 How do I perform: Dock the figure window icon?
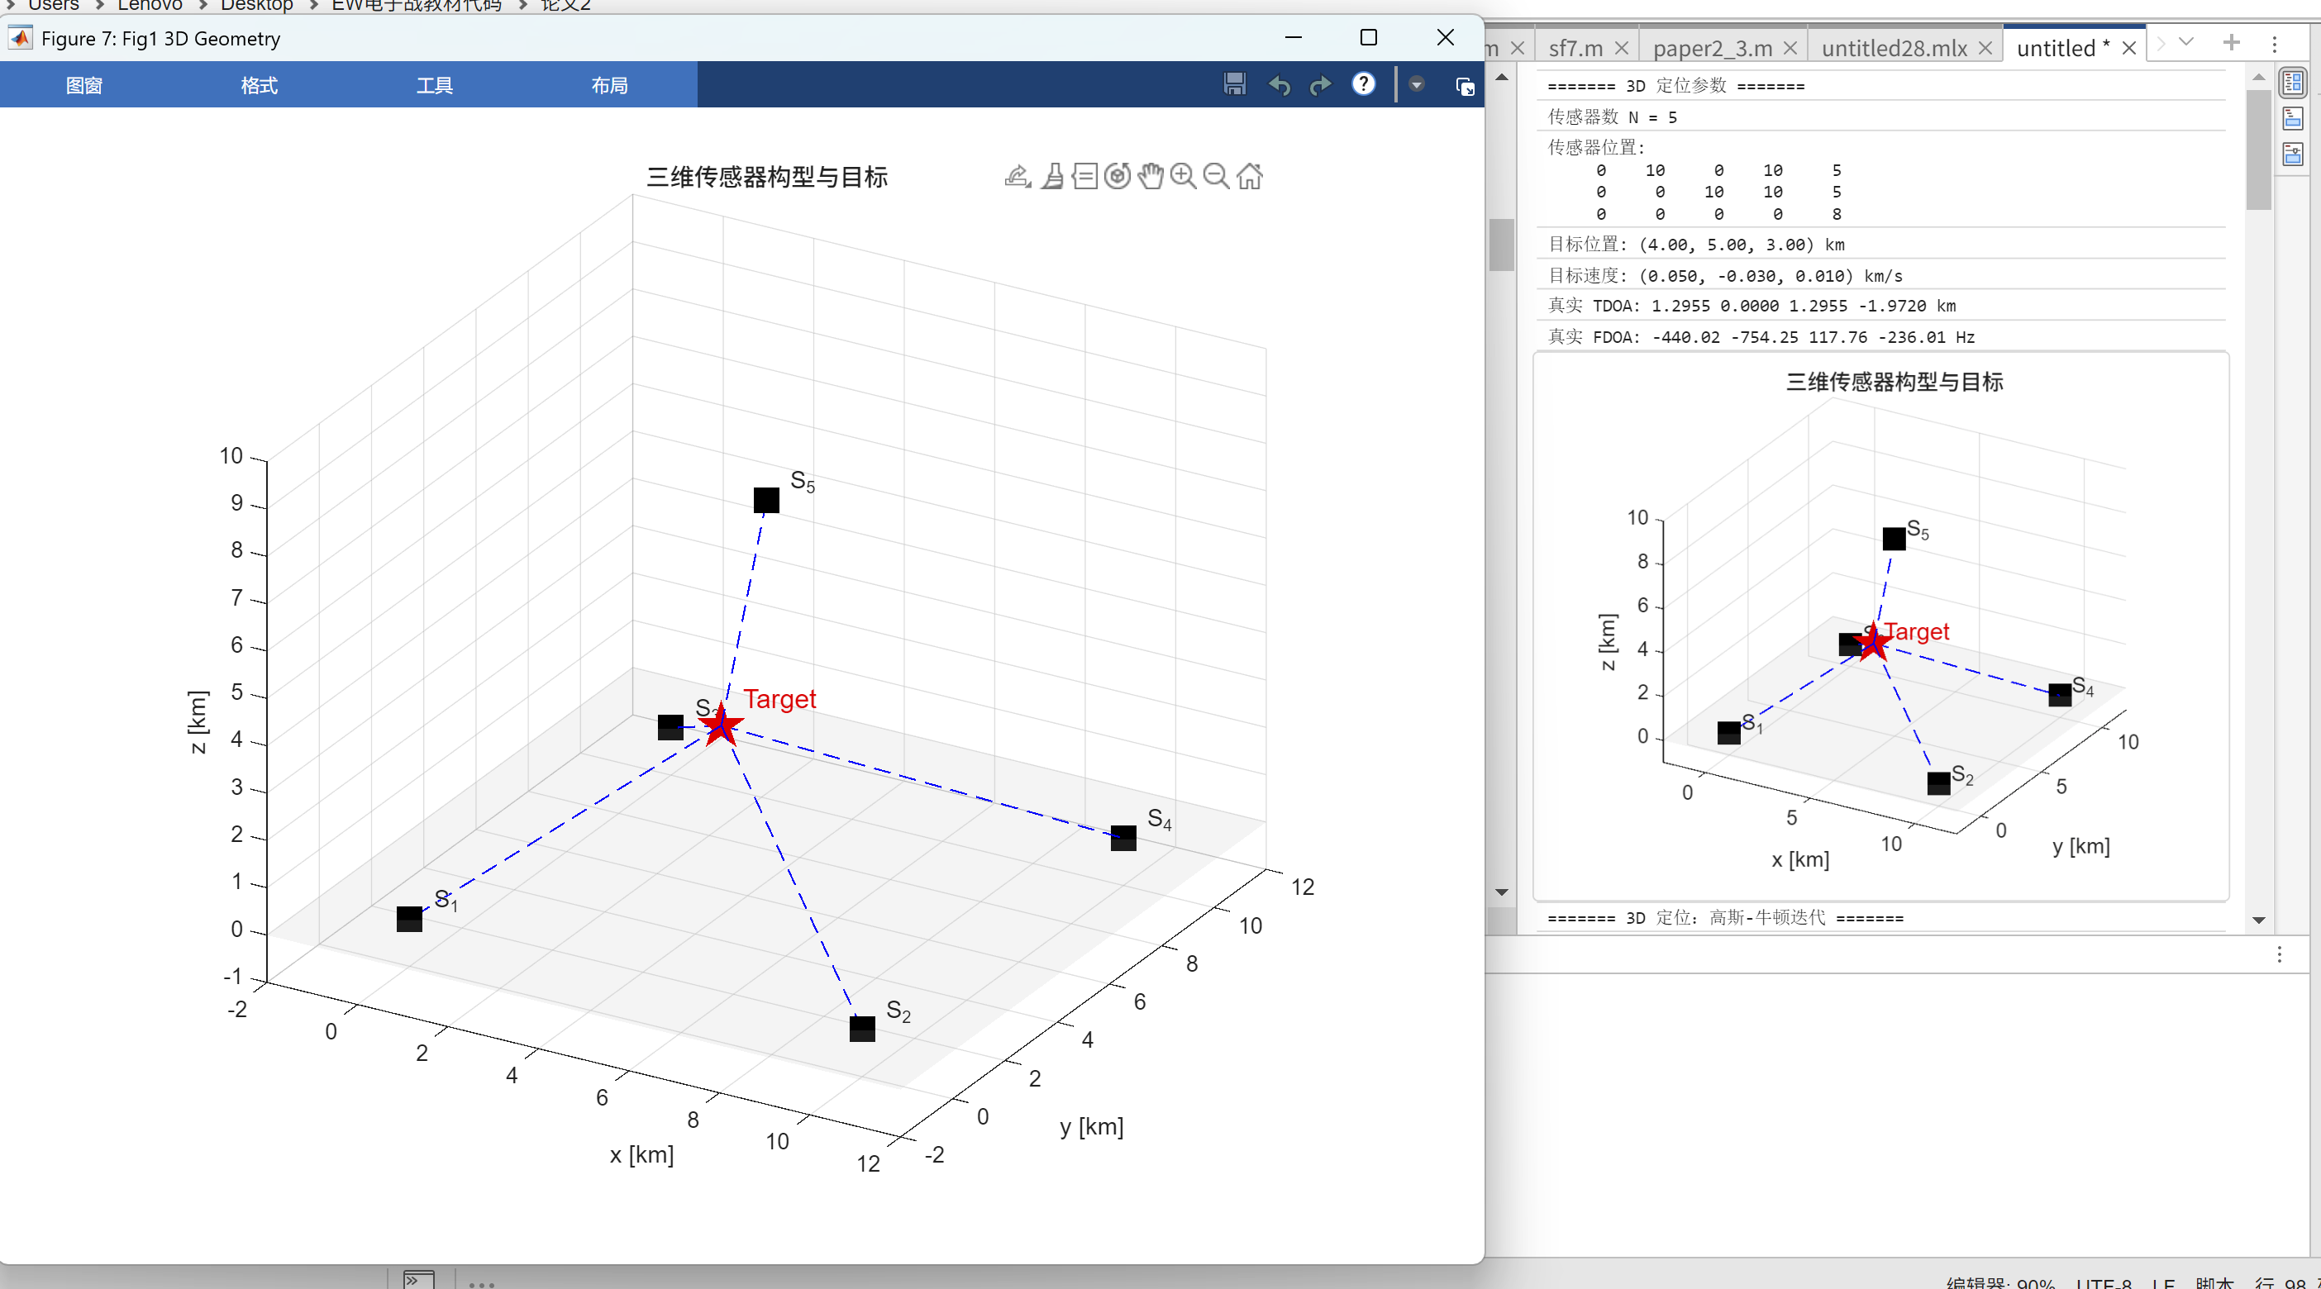(1465, 87)
